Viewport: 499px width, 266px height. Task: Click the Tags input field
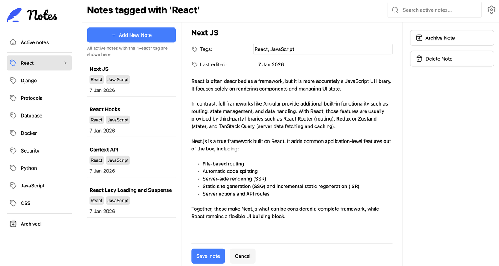coord(322,49)
